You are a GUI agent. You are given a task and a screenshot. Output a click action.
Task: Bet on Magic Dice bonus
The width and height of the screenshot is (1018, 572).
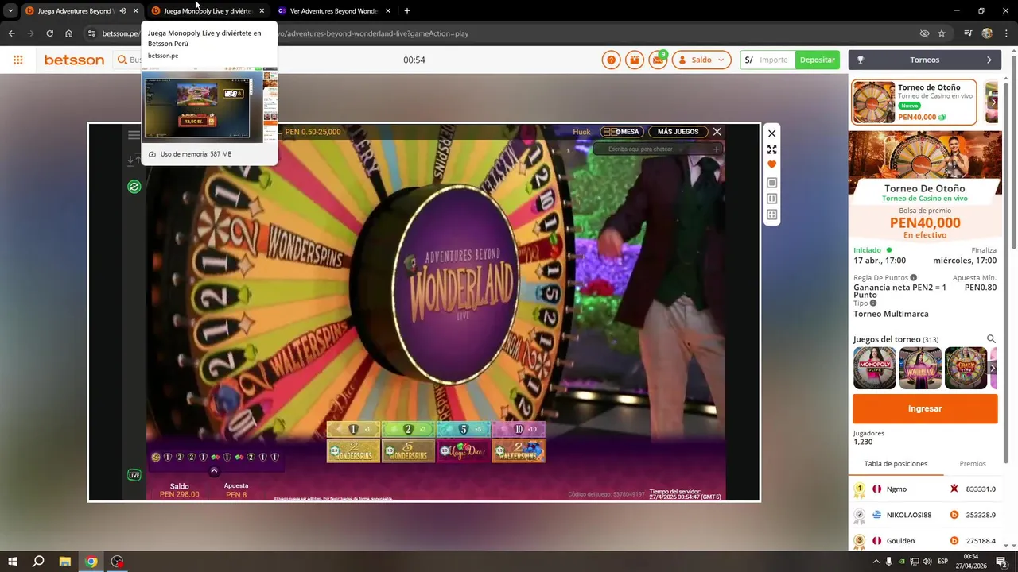463,450
